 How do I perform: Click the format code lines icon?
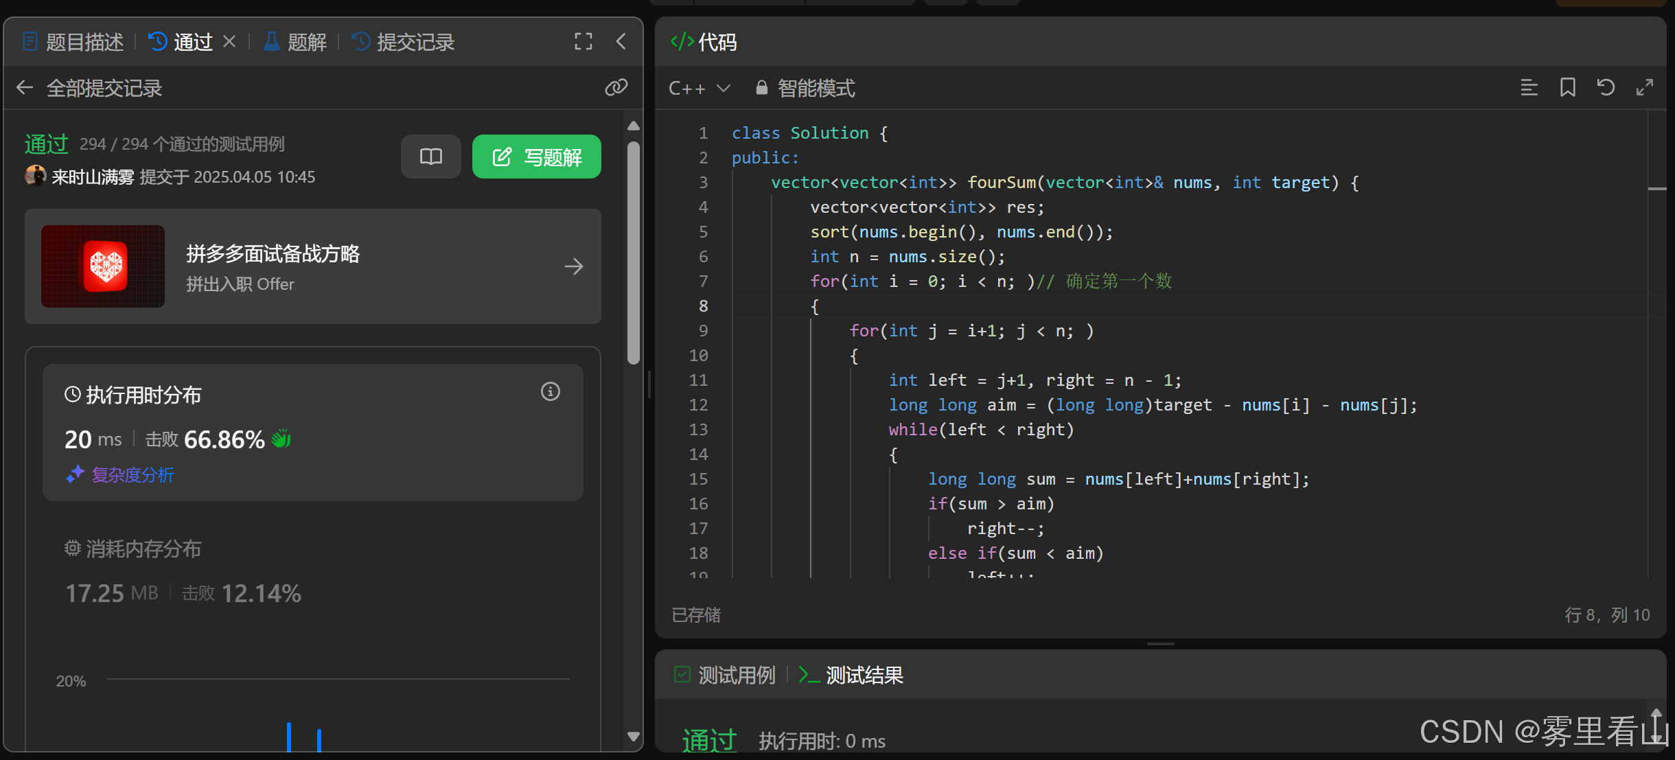coord(1529,88)
